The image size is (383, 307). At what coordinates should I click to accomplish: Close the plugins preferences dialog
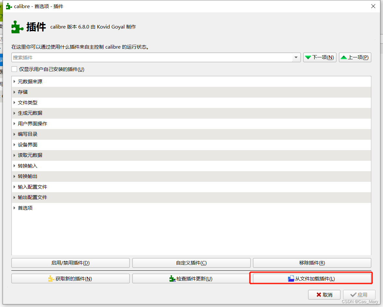pyautogui.click(x=373, y=6)
